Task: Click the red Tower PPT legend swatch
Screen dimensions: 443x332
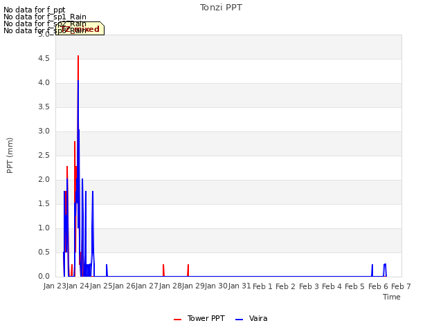Action: (177, 320)
